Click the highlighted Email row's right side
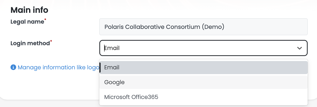This screenshot has height=107, width=317. (278, 68)
